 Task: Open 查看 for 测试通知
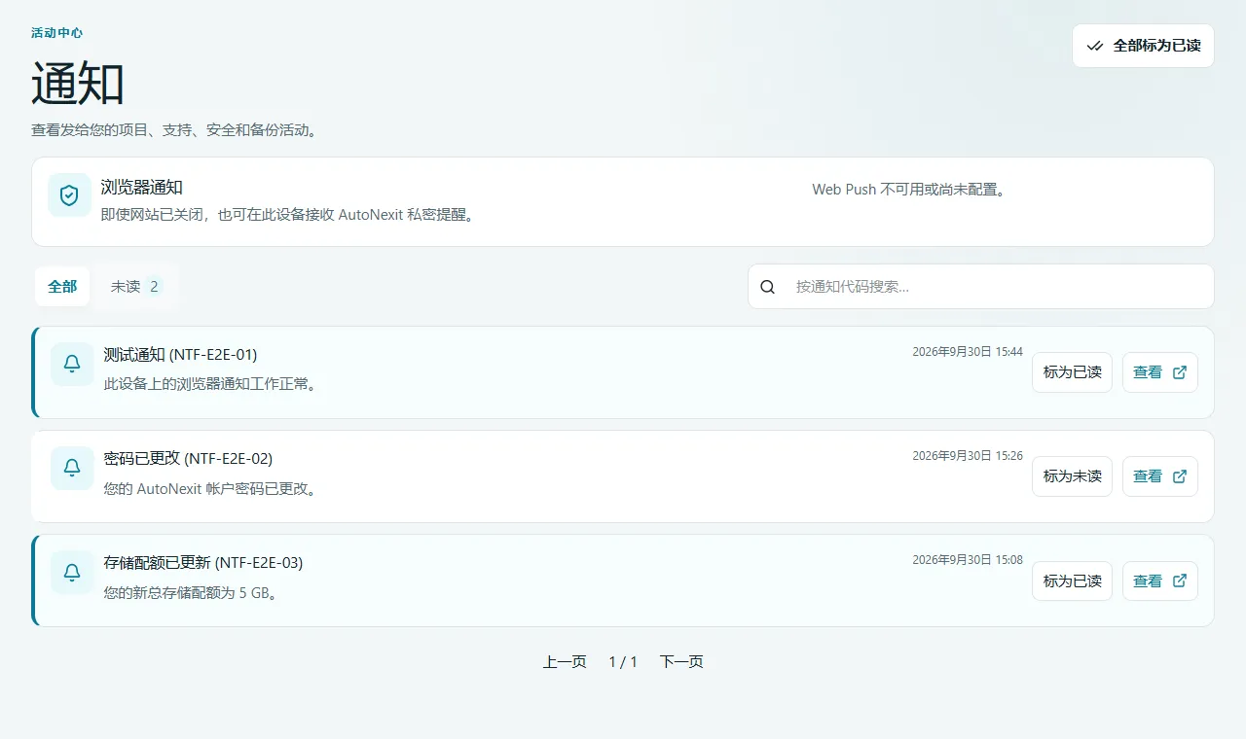(x=1160, y=372)
